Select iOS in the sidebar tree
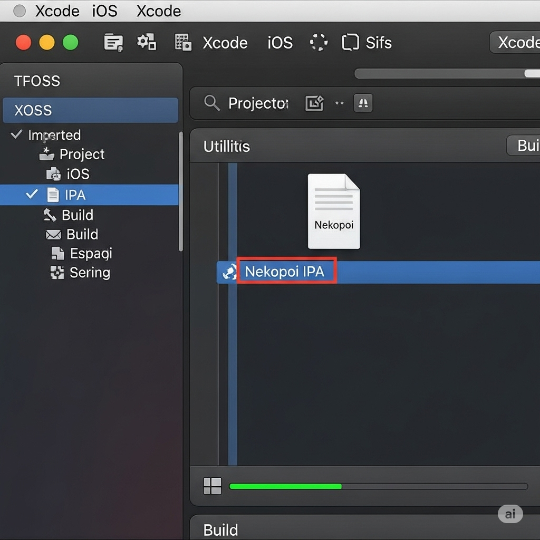This screenshot has height=540, width=540. click(78, 174)
